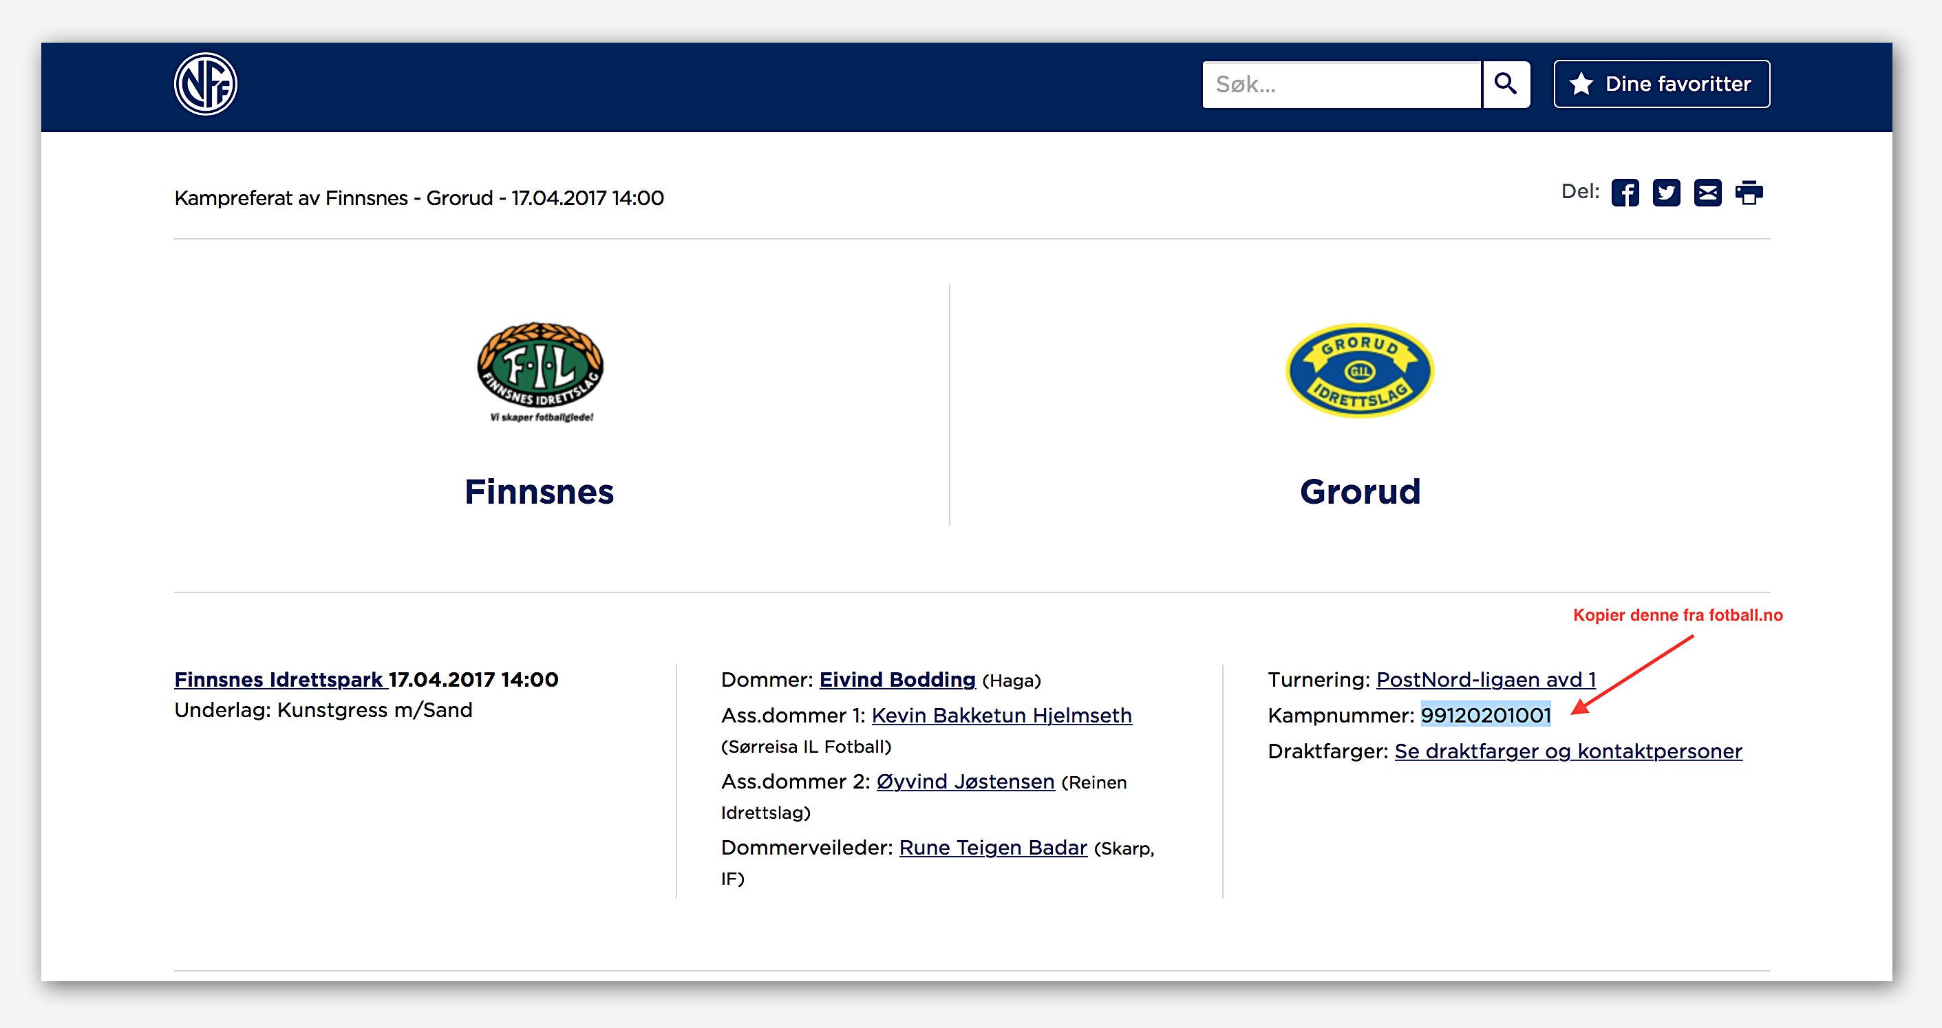This screenshot has width=1942, height=1028.
Task: Open the Finnsnes team heading
Action: pyautogui.click(x=539, y=491)
